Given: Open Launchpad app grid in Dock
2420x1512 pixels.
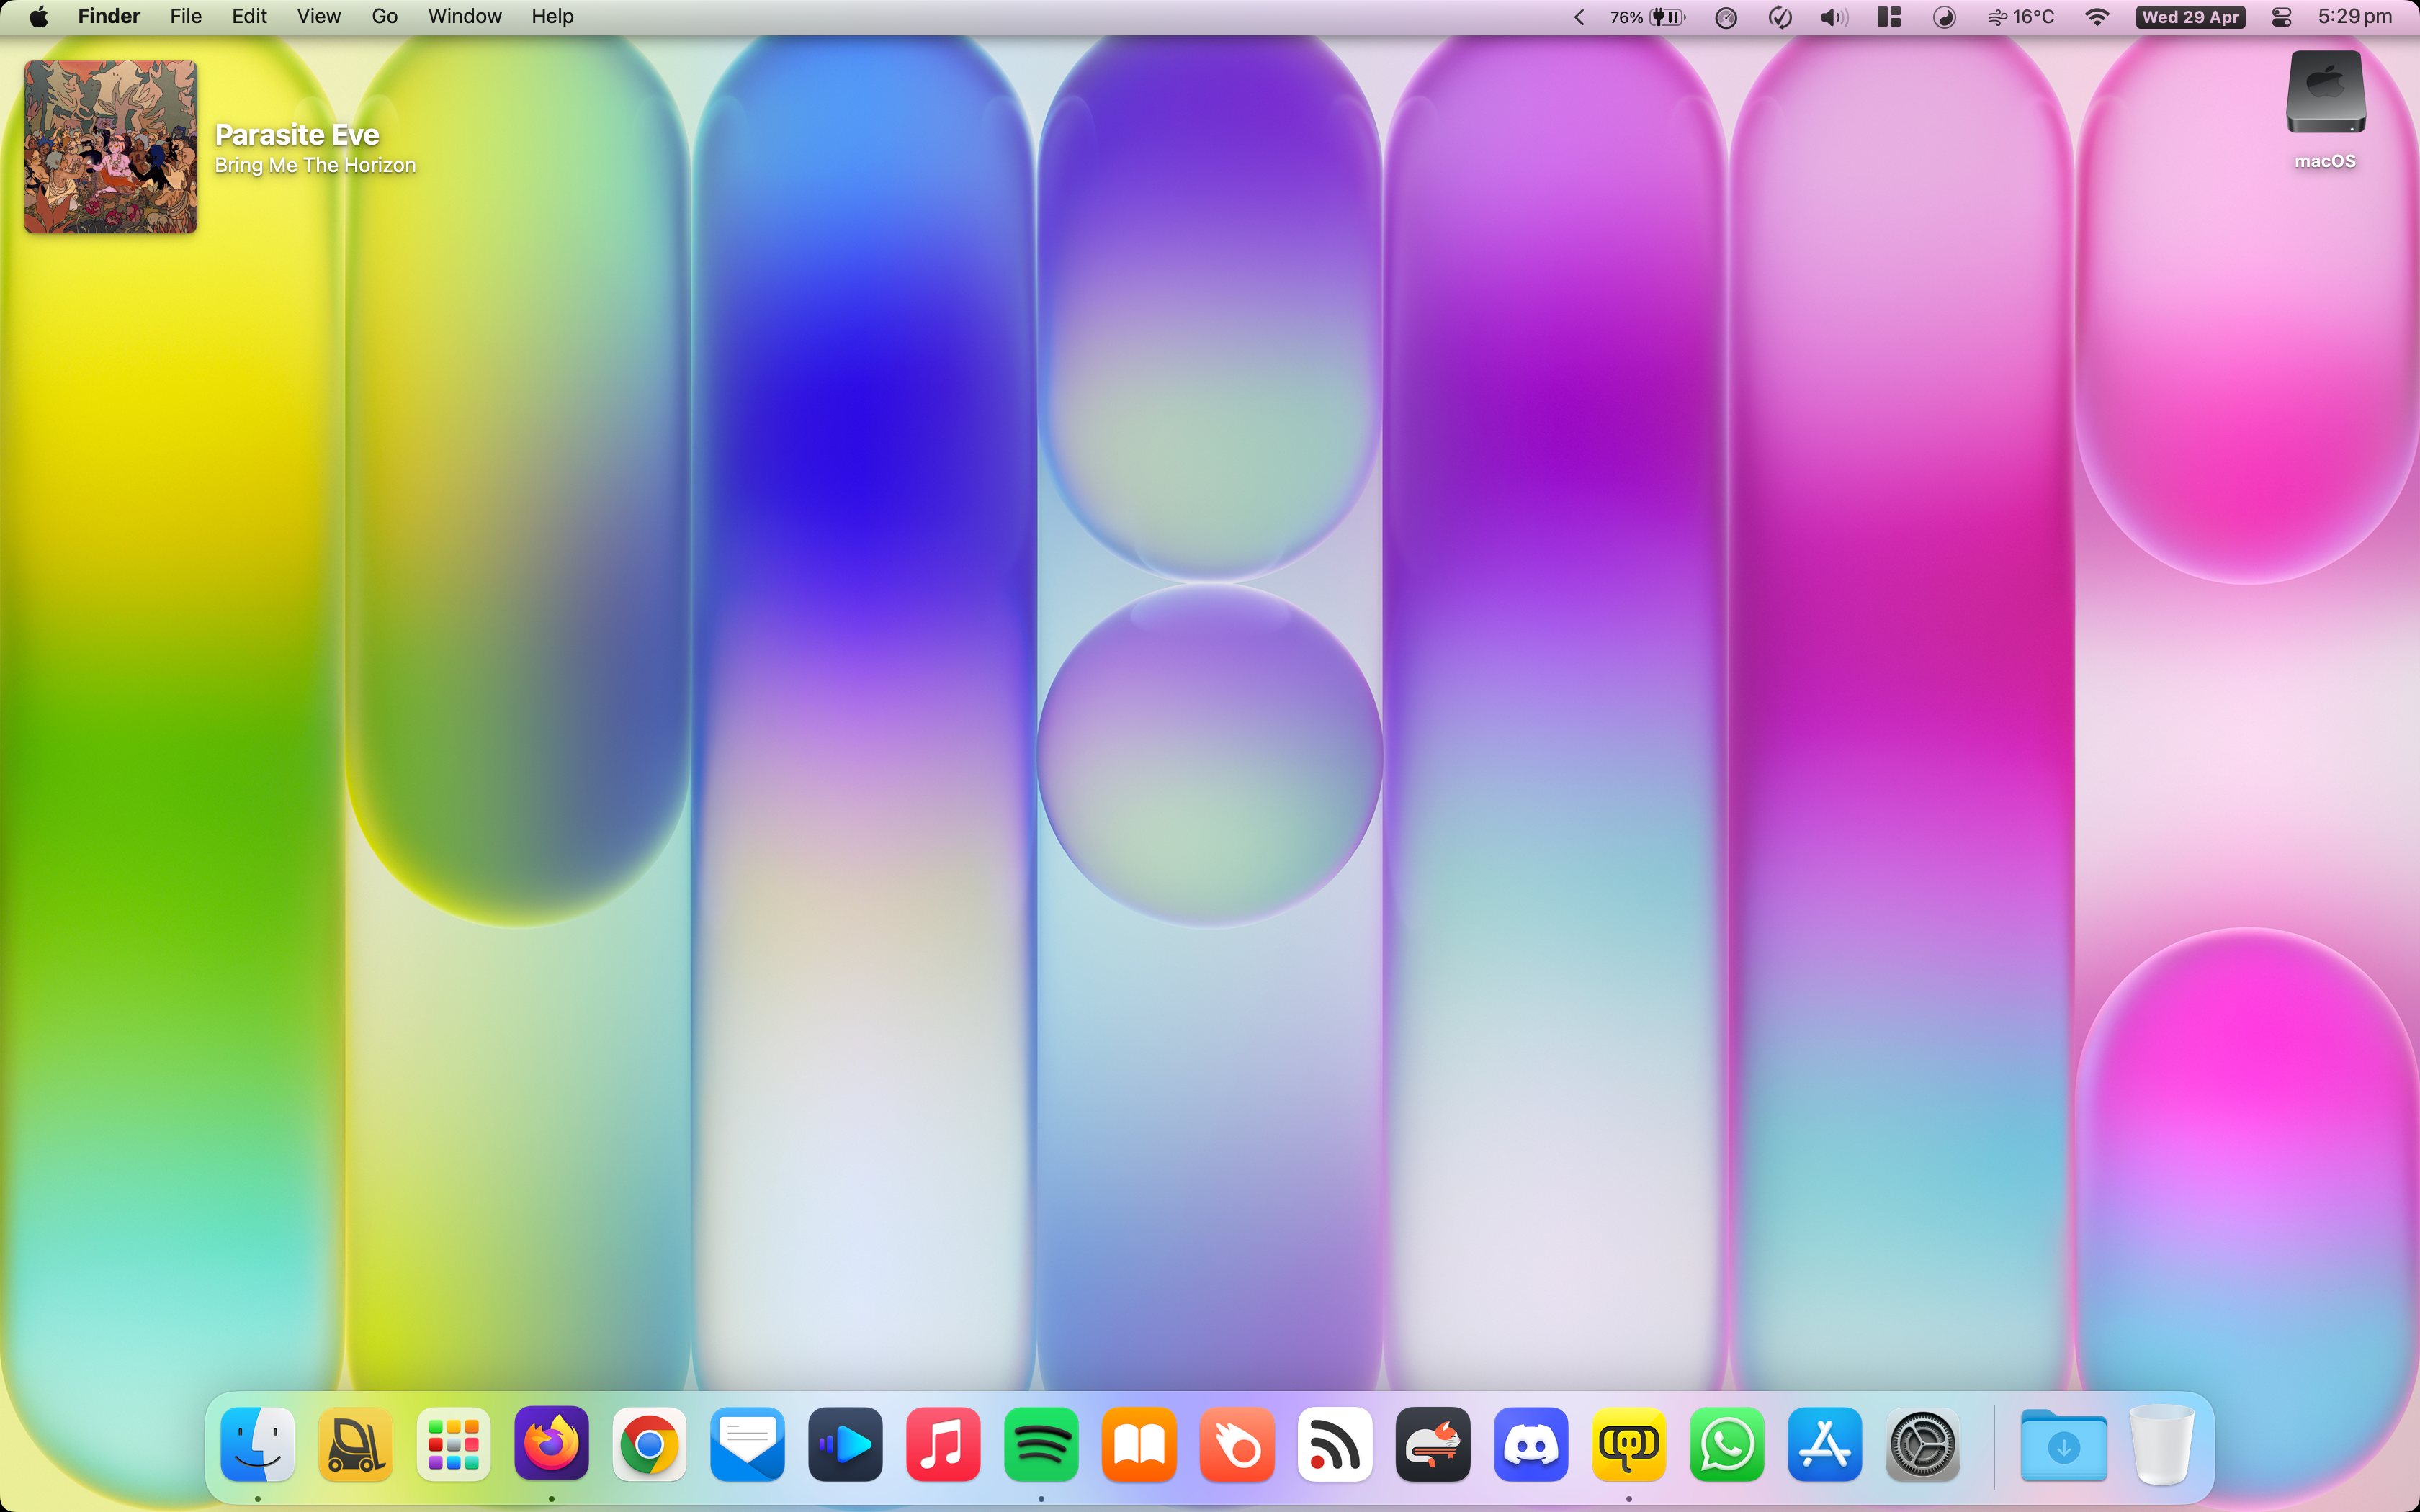Looking at the screenshot, I should (453, 1445).
